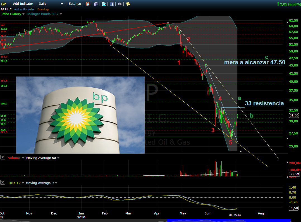The width and height of the screenshot is (301, 222).
Task: Click the TRIX 12 label
Action: [14, 183]
